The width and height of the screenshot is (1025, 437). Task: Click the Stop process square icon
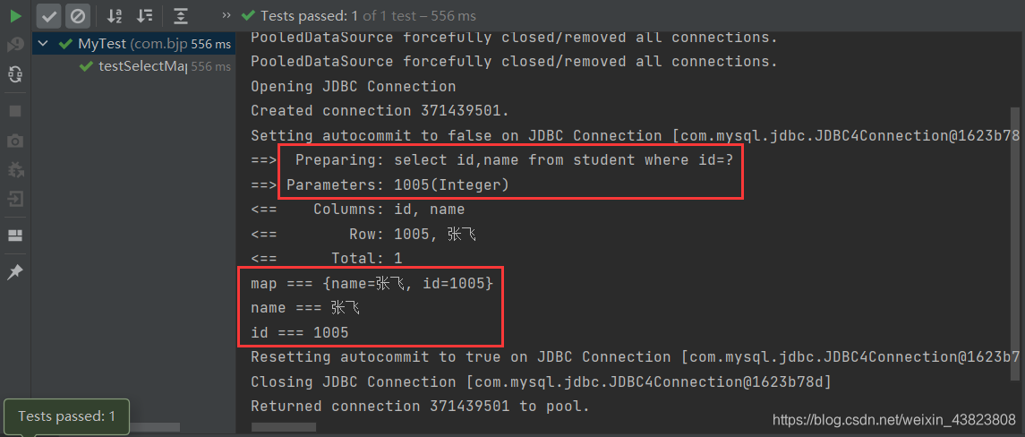(x=15, y=111)
